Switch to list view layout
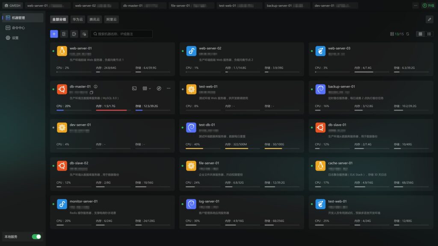This screenshot has width=438, height=246. (x=429, y=34)
